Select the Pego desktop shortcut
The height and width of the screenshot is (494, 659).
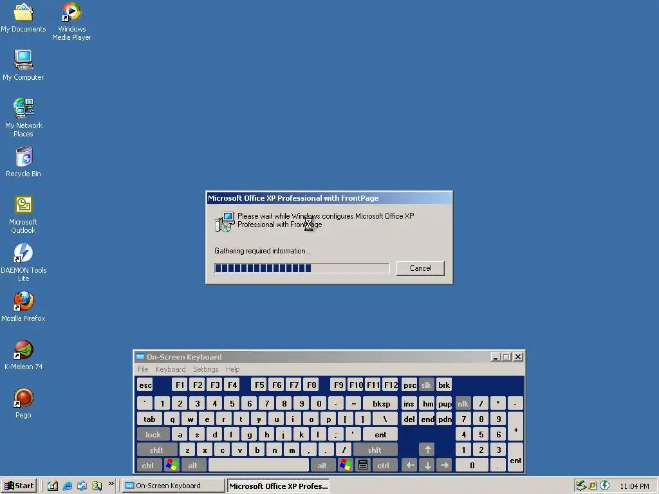23,403
